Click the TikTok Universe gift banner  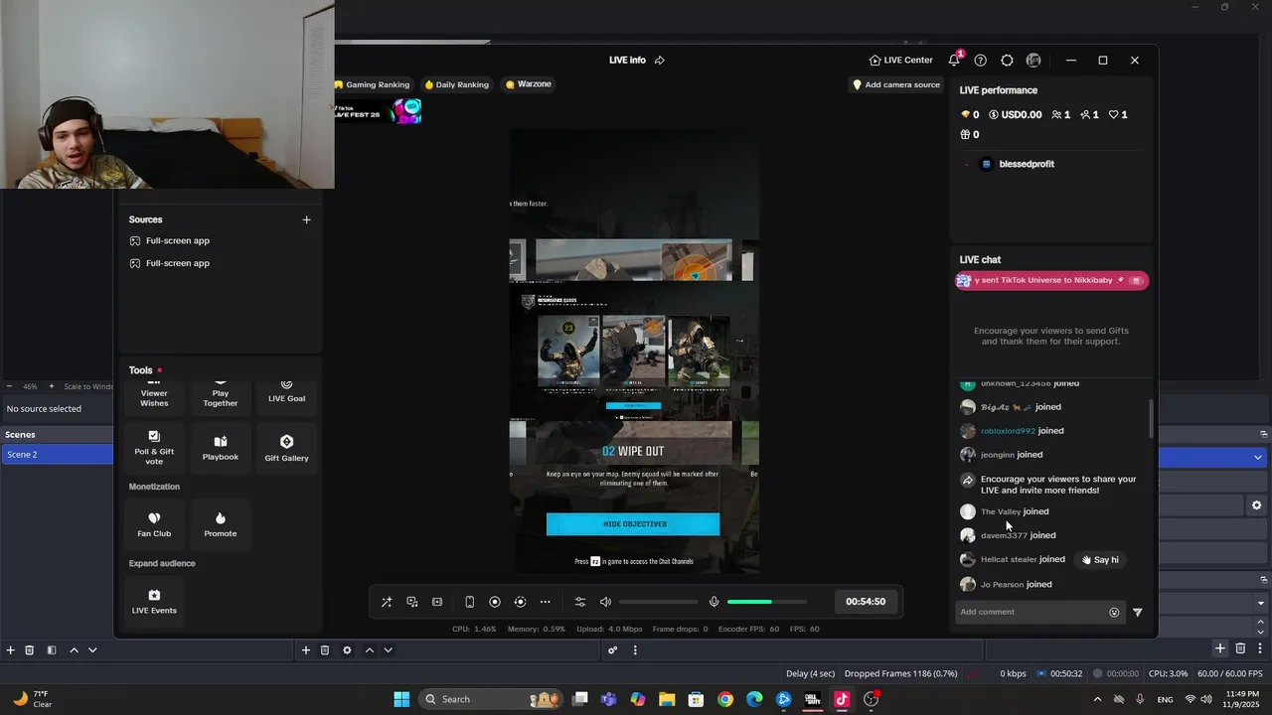coord(1051,280)
